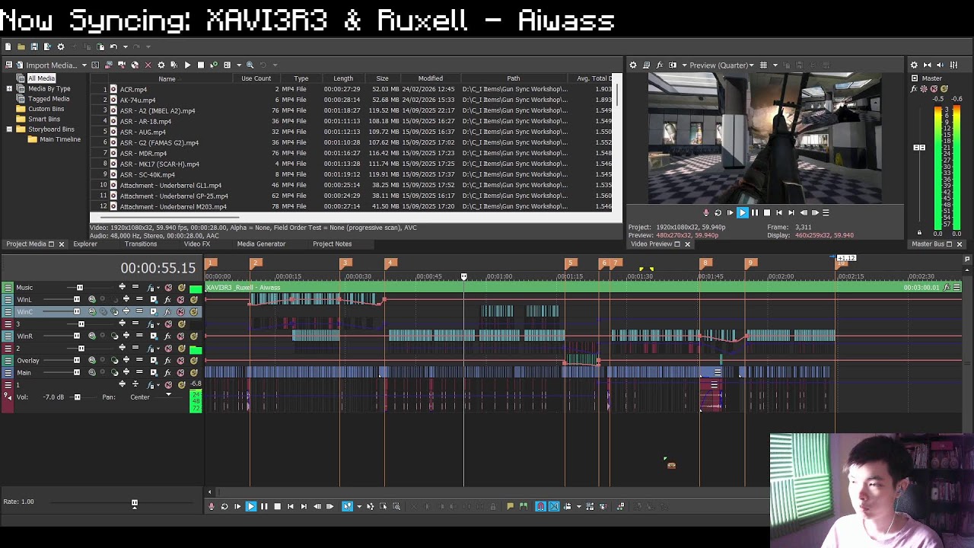Click the media search magnifier icon

point(250,65)
